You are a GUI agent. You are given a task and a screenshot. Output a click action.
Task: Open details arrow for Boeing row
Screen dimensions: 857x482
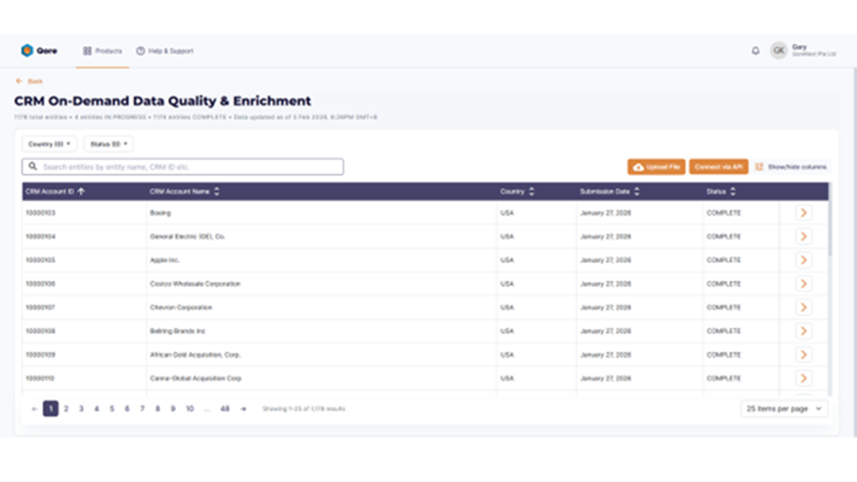803,213
